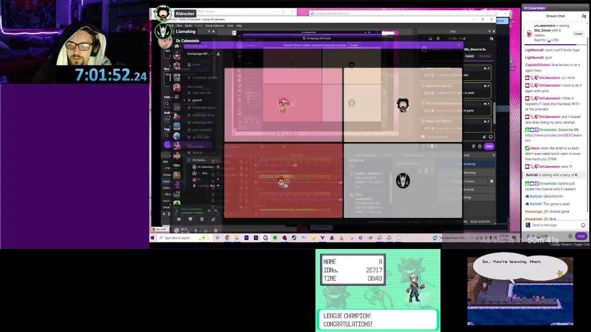The height and width of the screenshot is (332, 591).
Task: Disconnect from the Discord voice call
Action: pos(215,210)
